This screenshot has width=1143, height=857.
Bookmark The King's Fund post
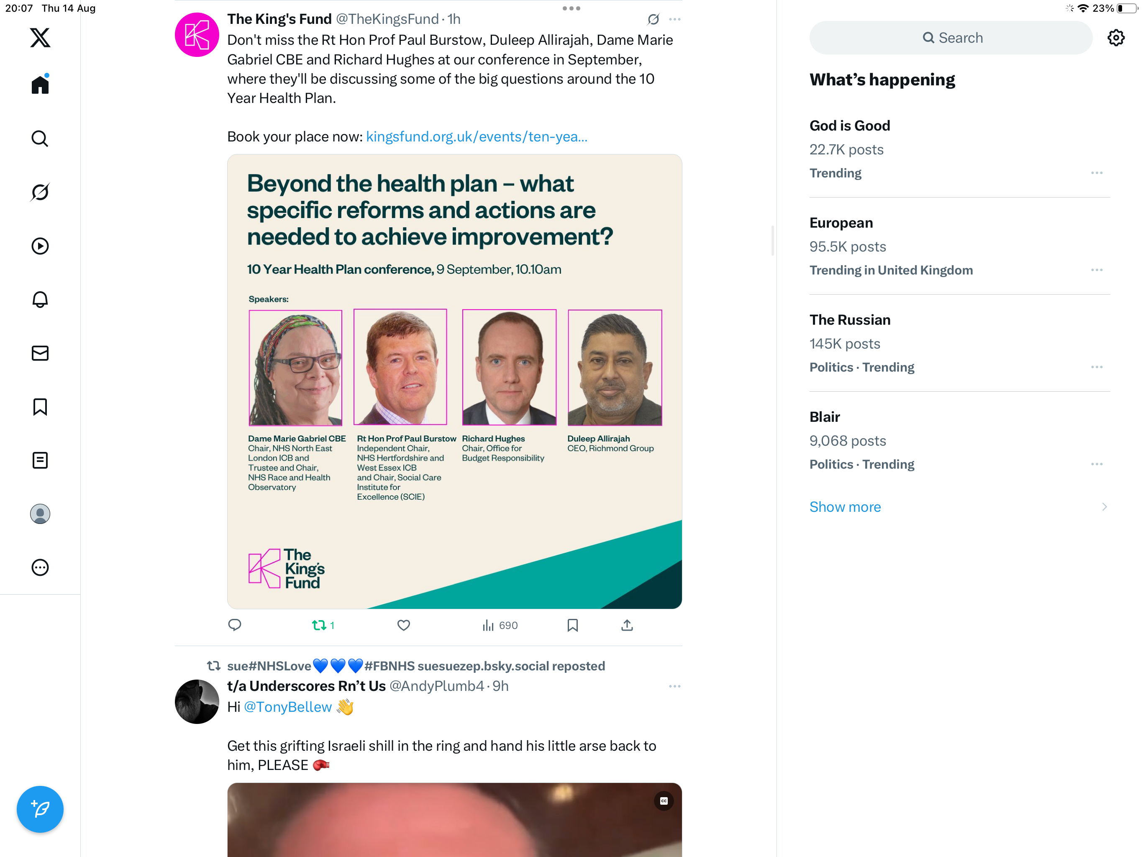[572, 626]
